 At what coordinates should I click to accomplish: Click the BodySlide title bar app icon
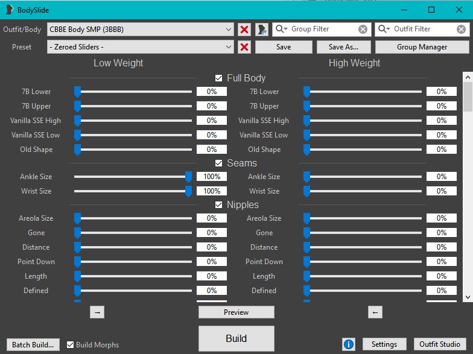click(x=10, y=10)
